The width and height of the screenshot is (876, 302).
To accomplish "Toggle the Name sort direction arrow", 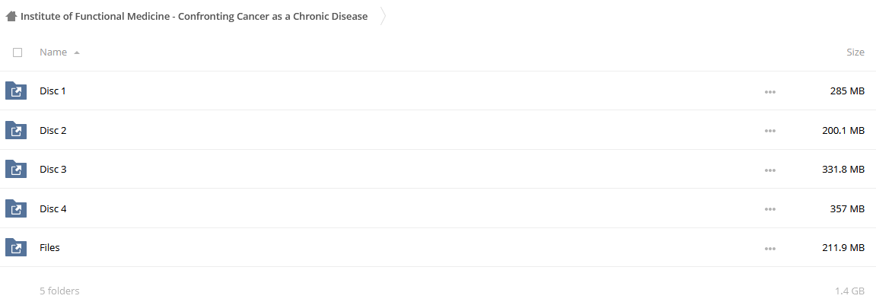I will (x=77, y=52).
